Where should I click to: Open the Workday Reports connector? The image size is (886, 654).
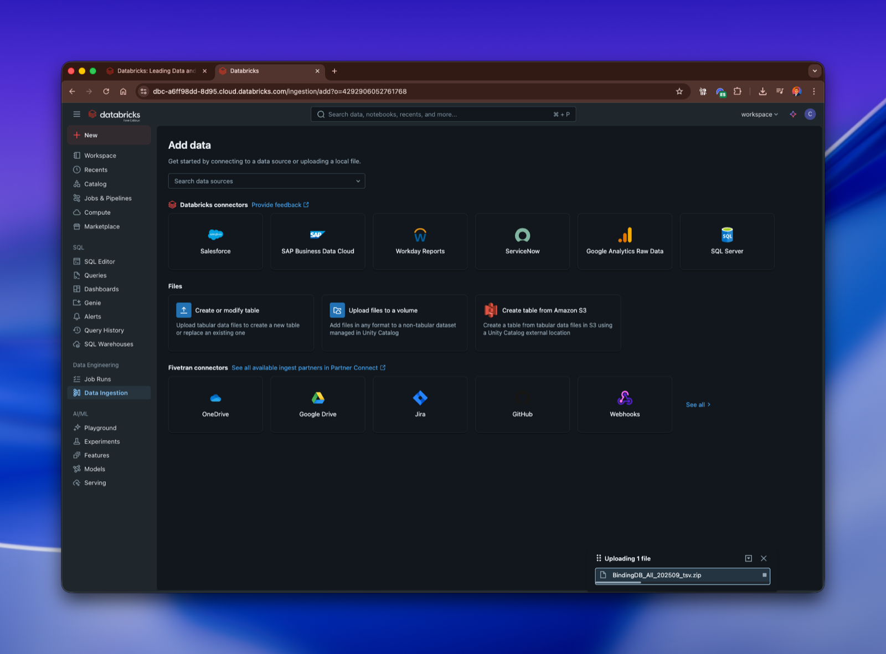pyautogui.click(x=420, y=241)
